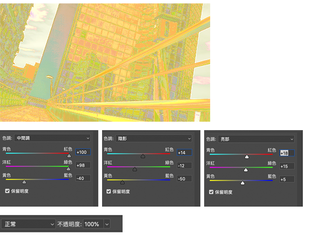This screenshot has height=236, width=309.
Task: Click the +15 value field in 亮部 panel
Action: 287,166
